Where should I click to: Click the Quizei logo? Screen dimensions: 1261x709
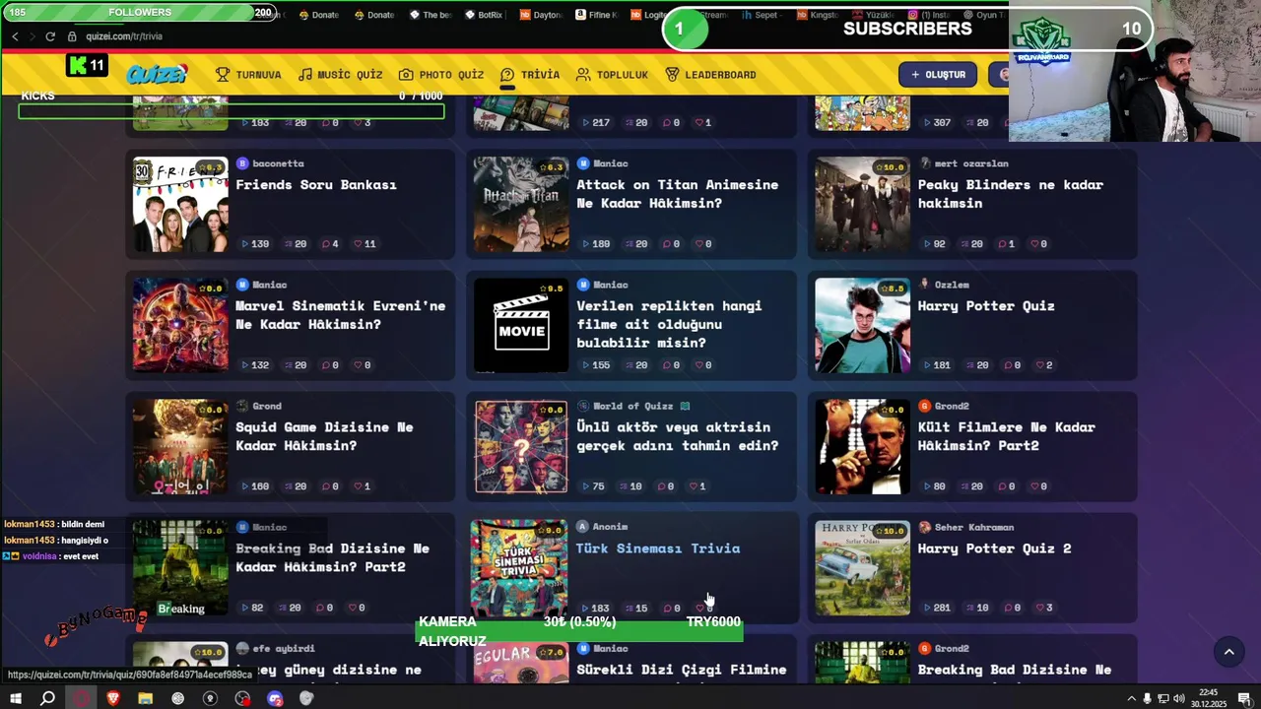pyautogui.click(x=157, y=75)
